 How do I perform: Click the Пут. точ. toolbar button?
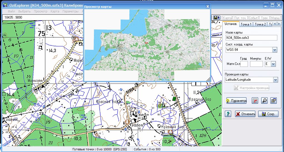(240, 18)
